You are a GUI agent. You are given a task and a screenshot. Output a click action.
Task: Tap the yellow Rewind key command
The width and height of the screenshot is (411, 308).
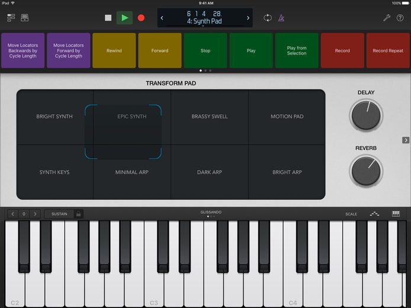(x=114, y=50)
